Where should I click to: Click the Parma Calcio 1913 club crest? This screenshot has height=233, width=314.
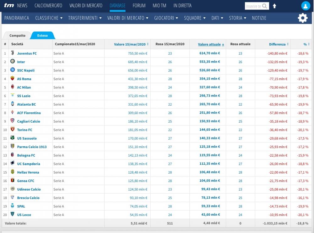tap(13, 146)
